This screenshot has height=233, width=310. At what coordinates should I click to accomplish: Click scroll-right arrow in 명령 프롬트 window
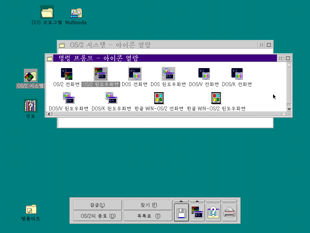[284, 114]
